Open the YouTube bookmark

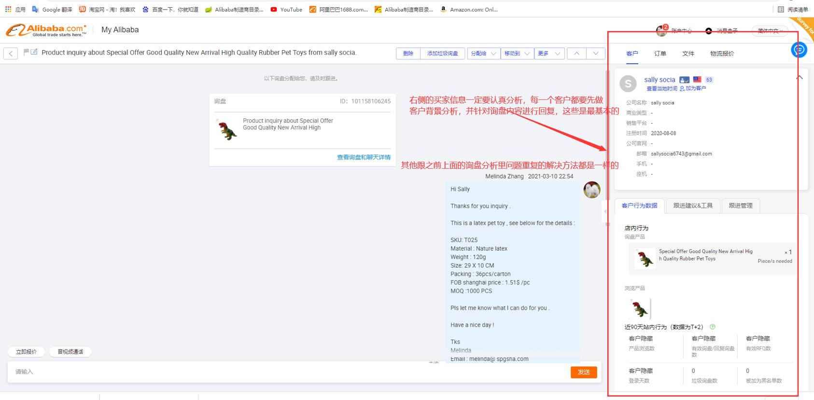[286, 9]
